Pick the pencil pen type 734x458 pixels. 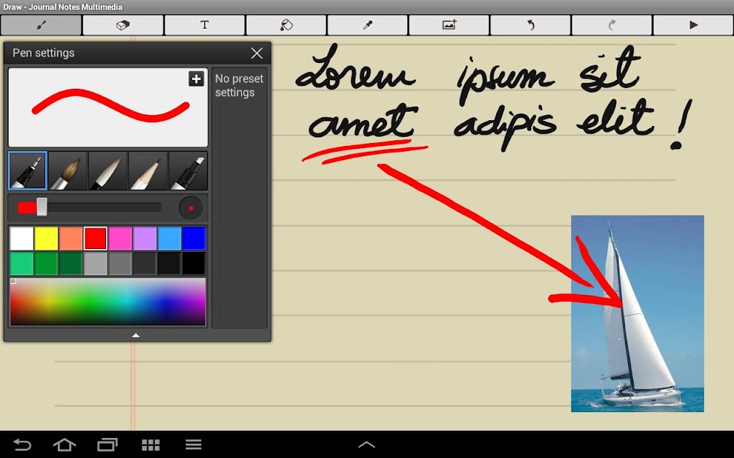click(x=148, y=170)
